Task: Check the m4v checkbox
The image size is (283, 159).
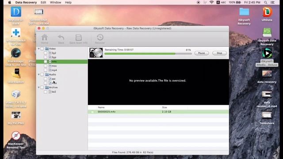Action: (x=46, y=61)
